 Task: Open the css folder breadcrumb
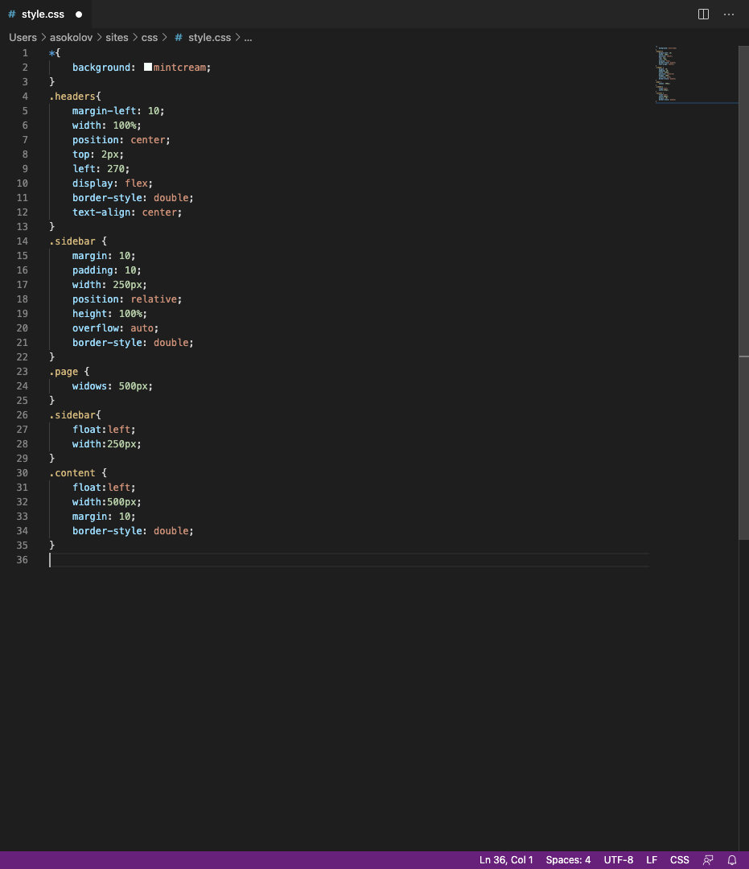(x=150, y=37)
